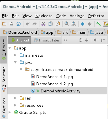Switch to the Project Files tab
This screenshot has height=119, width=108.
[46, 40]
